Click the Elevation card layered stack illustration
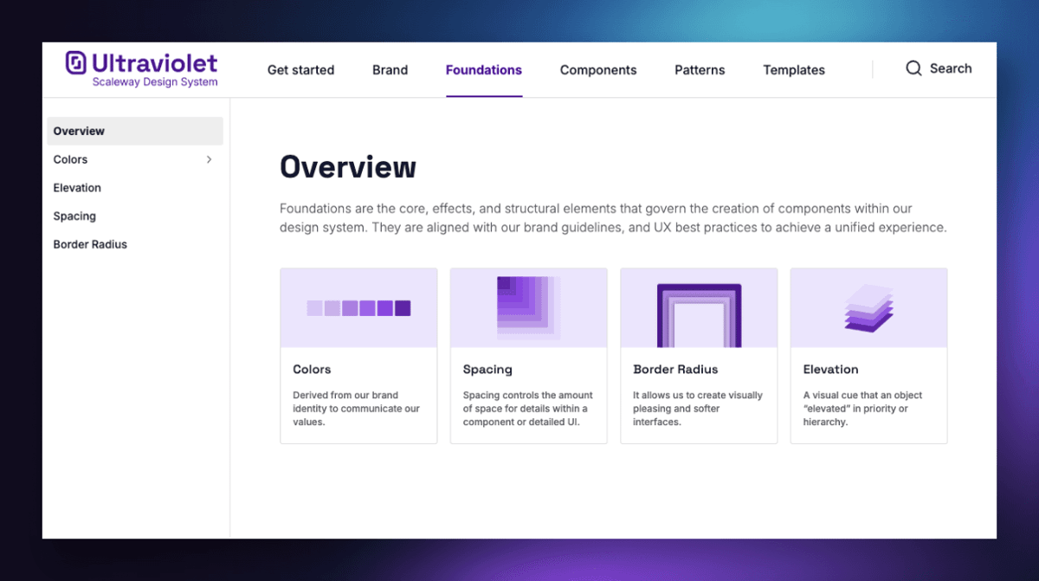Viewport: 1039px width, 581px height. click(868, 307)
